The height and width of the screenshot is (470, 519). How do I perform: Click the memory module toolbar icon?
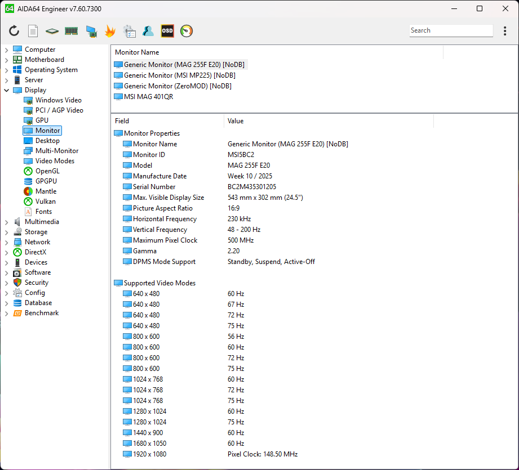71,31
